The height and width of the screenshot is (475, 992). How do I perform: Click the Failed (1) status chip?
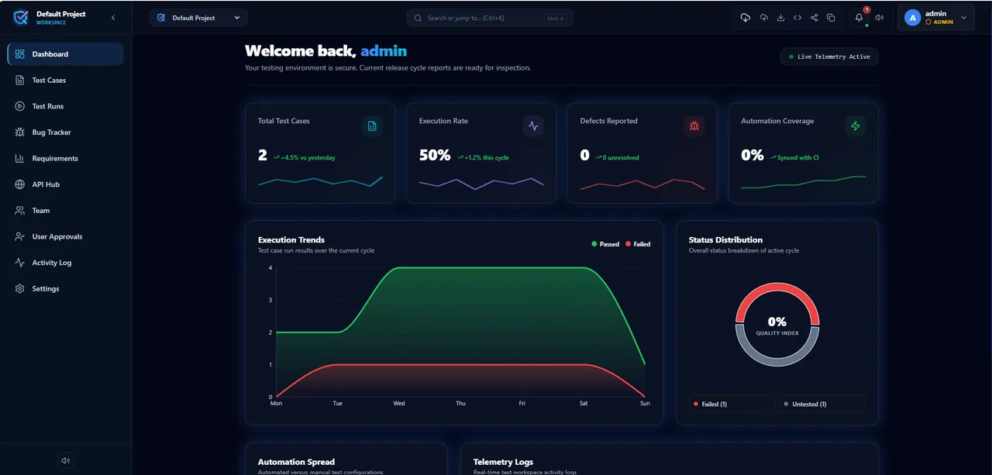tap(732, 404)
